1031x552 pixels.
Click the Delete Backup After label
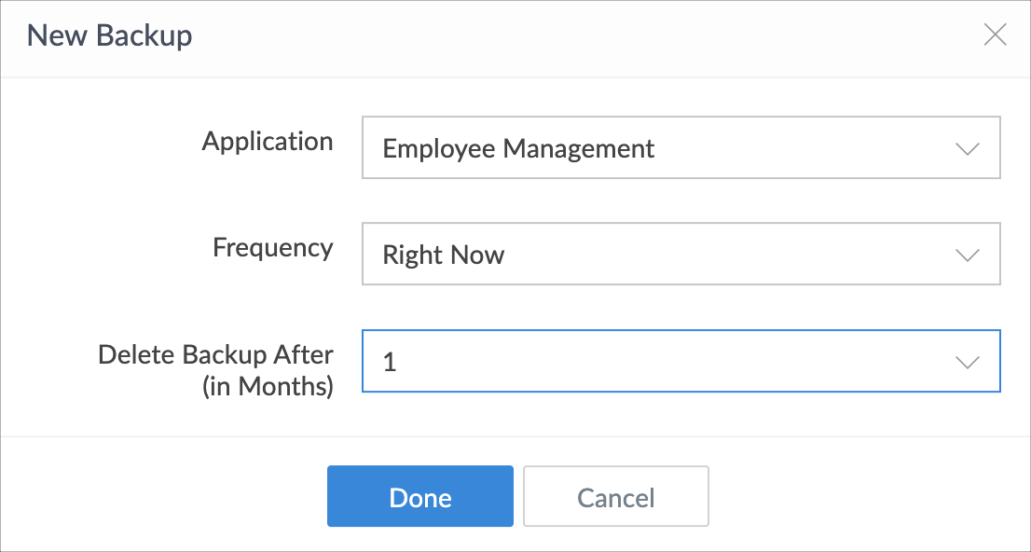[215, 354]
